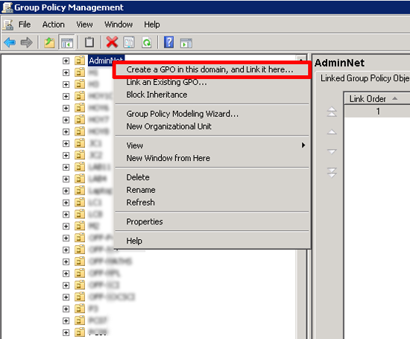Toggle Block Inheritance in context menu
This screenshot has width=410, height=339.
pos(212,95)
